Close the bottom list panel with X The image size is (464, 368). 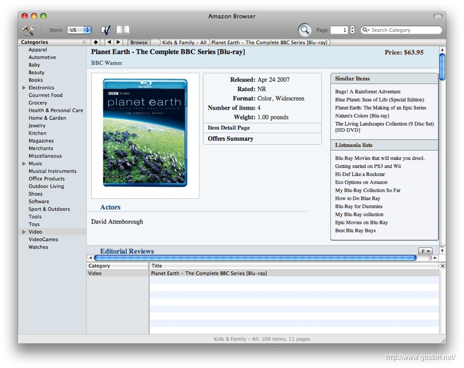443,266
